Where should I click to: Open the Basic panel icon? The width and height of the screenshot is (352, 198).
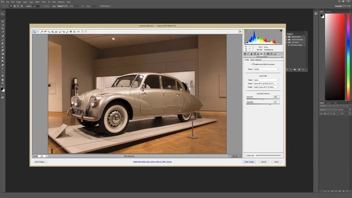[x=245, y=54]
